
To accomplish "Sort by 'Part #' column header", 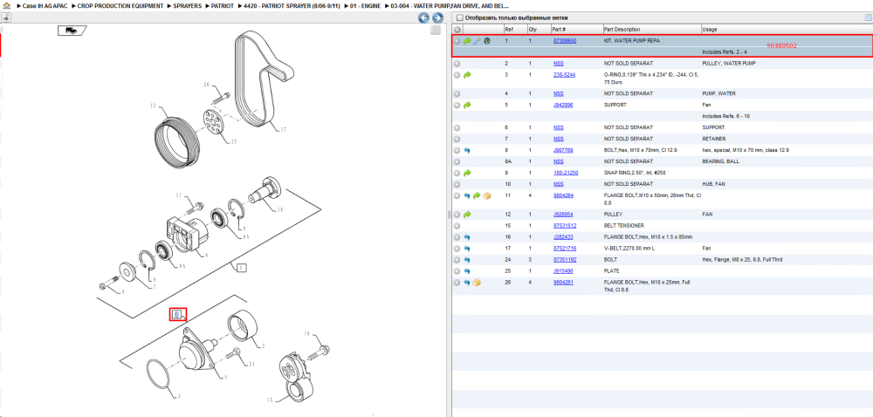I will click(x=559, y=30).
